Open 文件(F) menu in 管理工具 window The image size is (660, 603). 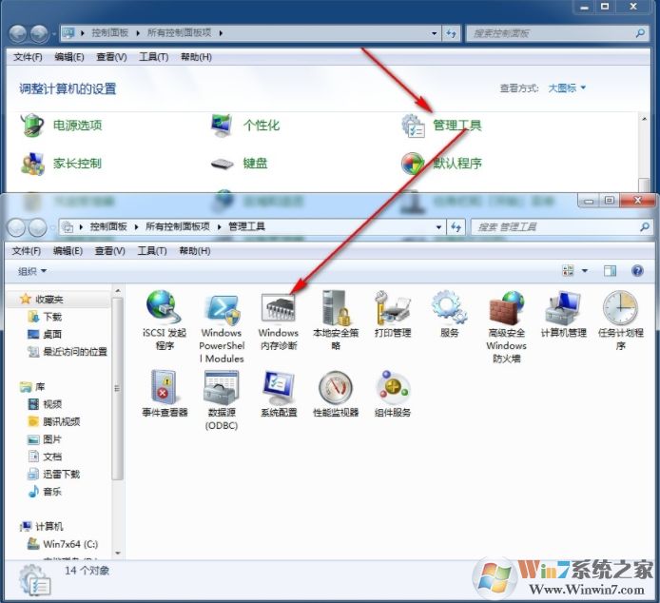[26, 251]
